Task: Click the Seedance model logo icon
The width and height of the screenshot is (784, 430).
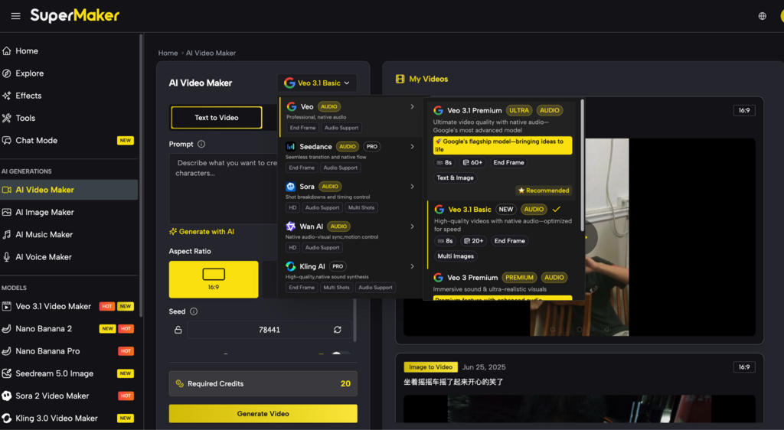Action: (290, 146)
